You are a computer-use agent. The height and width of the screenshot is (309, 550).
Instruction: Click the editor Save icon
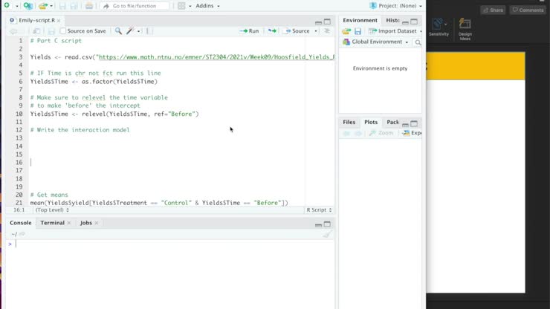click(x=51, y=31)
